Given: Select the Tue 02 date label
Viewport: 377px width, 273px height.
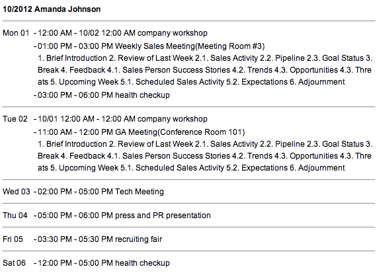Looking at the screenshot, I should coord(15,119).
